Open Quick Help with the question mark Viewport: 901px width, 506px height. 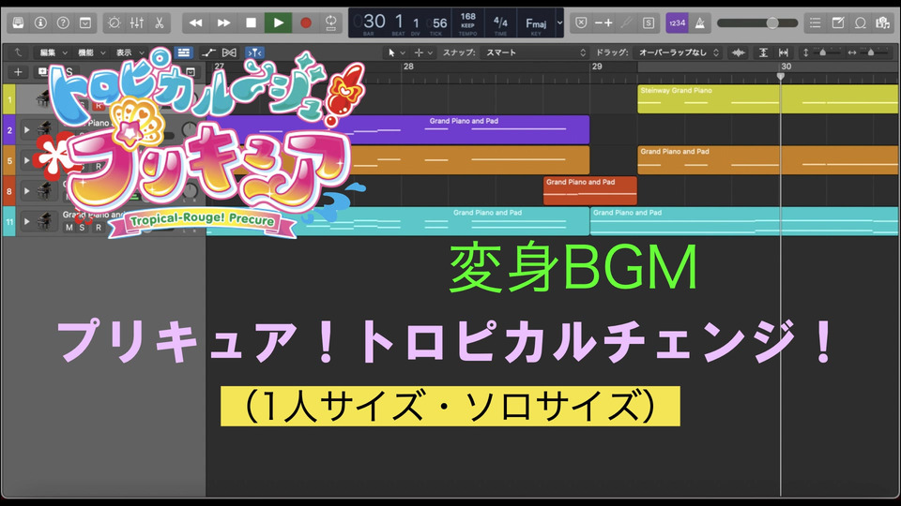point(63,22)
